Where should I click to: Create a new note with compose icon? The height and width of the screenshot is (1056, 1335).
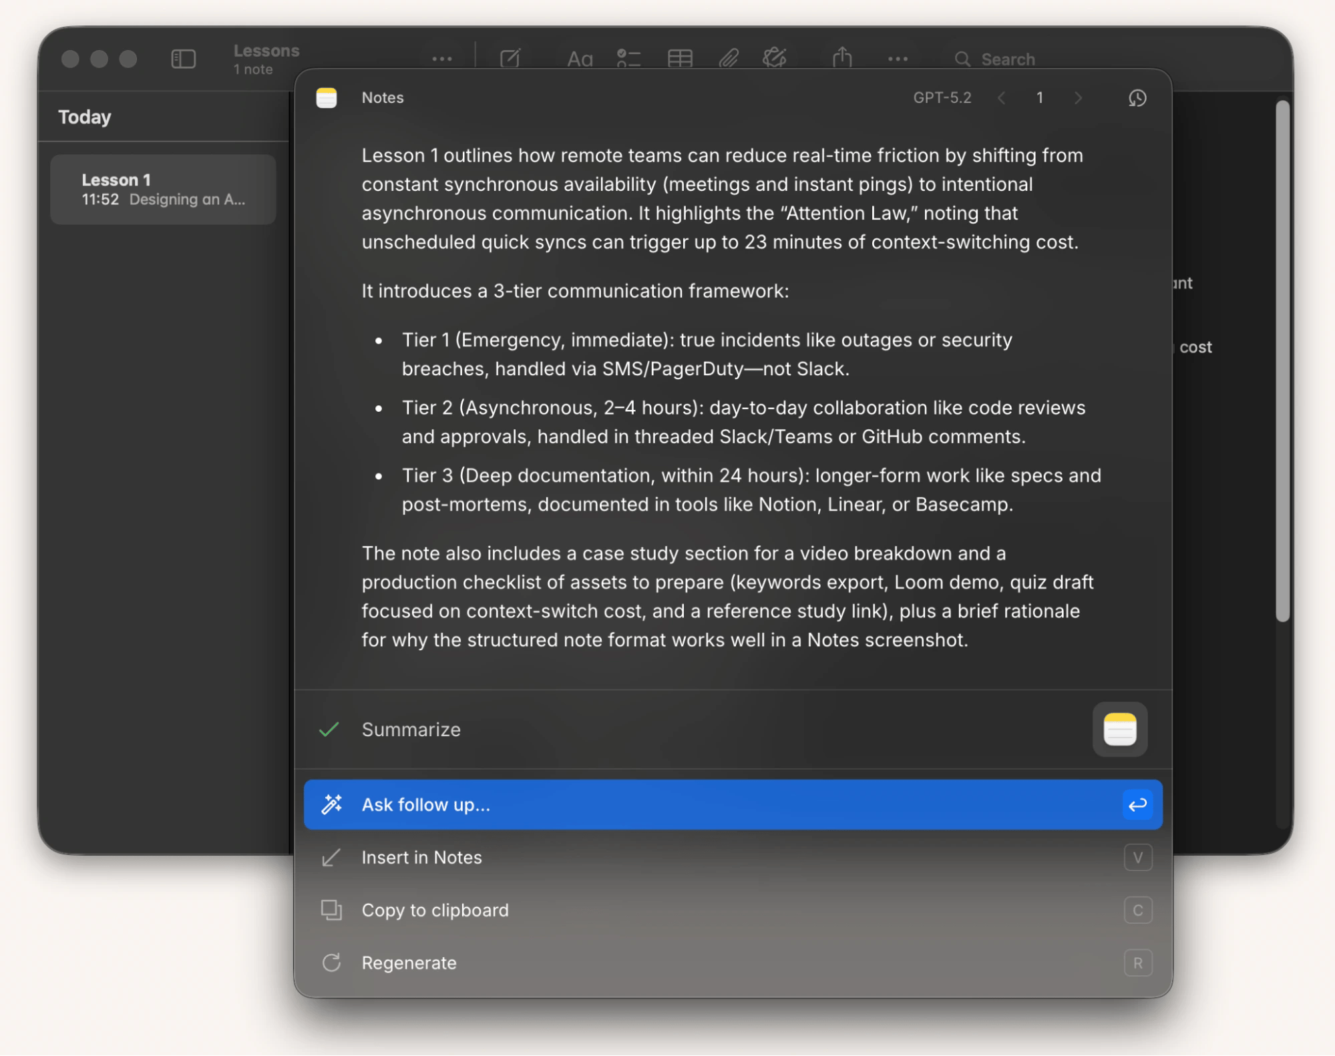(x=510, y=59)
